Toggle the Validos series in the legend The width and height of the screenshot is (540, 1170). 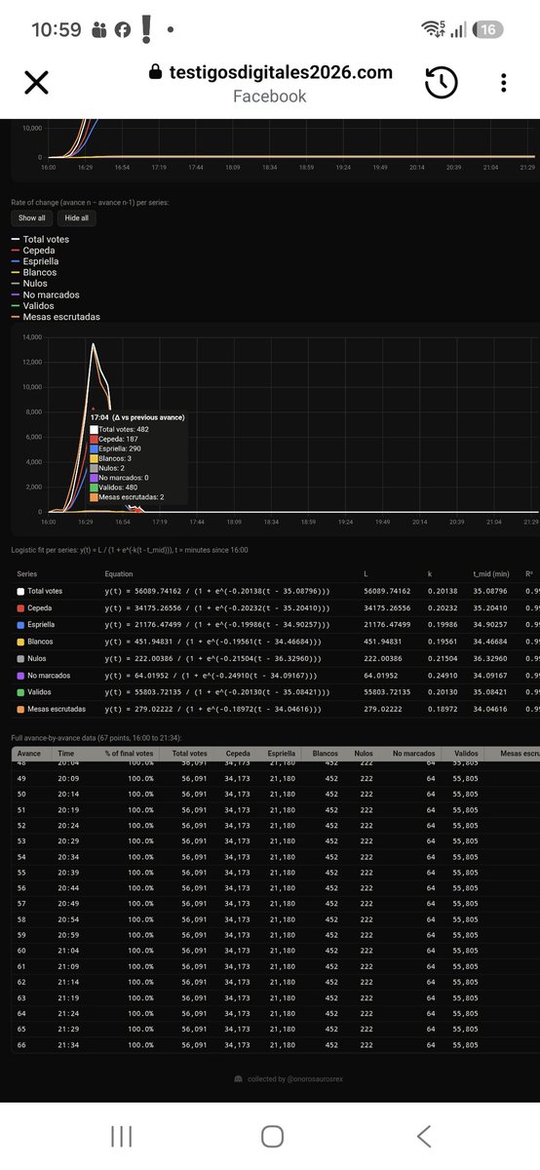(x=33, y=306)
